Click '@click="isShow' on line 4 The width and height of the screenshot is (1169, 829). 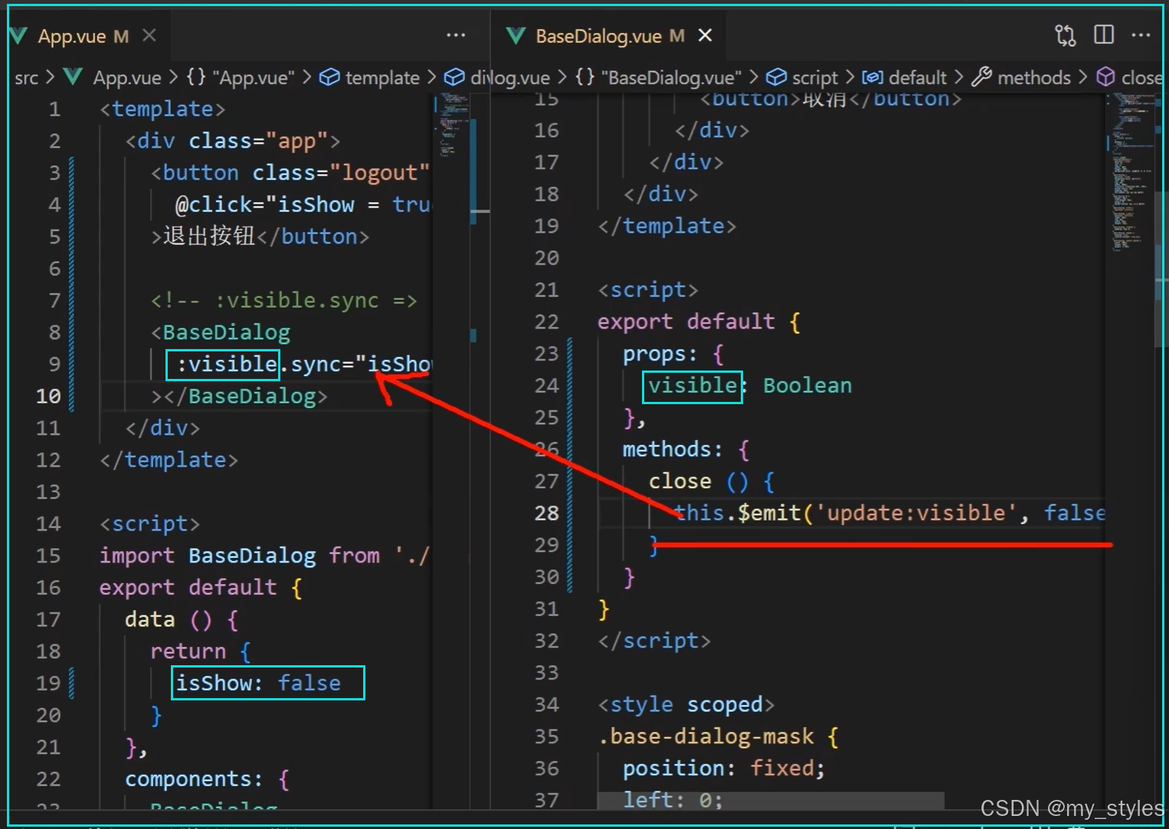point(265,204)
